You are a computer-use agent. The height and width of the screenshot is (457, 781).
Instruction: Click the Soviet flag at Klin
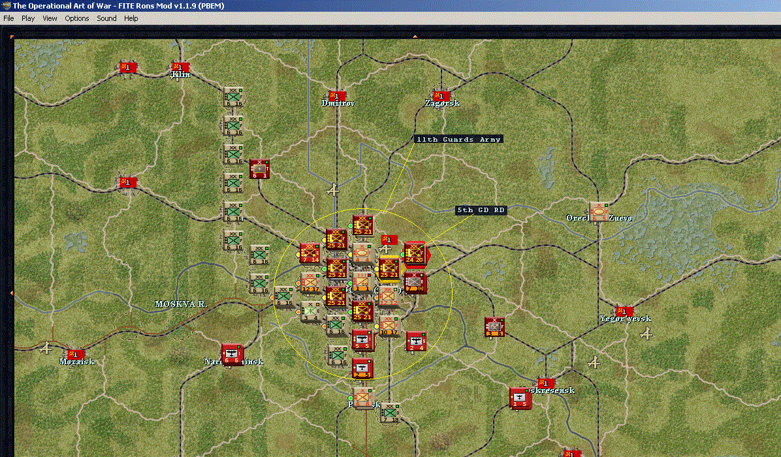point(180,67)
